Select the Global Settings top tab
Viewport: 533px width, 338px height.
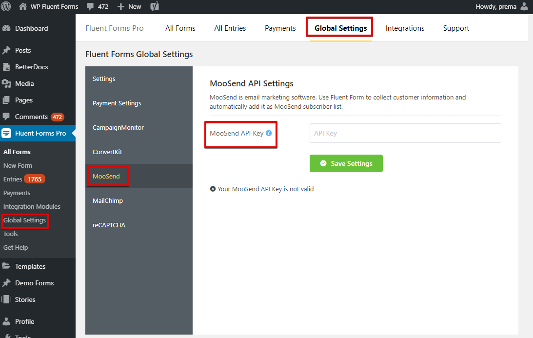point(340,28)
